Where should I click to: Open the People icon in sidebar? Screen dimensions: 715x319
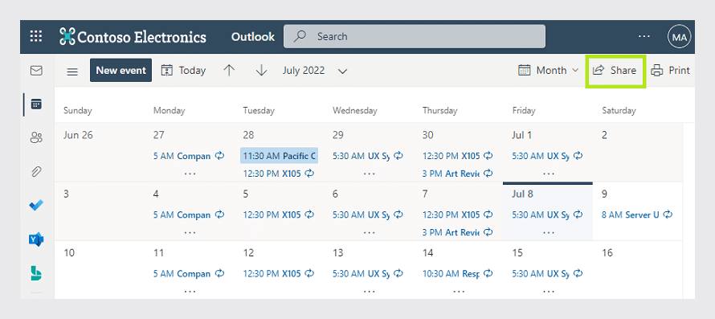[36, 137]
